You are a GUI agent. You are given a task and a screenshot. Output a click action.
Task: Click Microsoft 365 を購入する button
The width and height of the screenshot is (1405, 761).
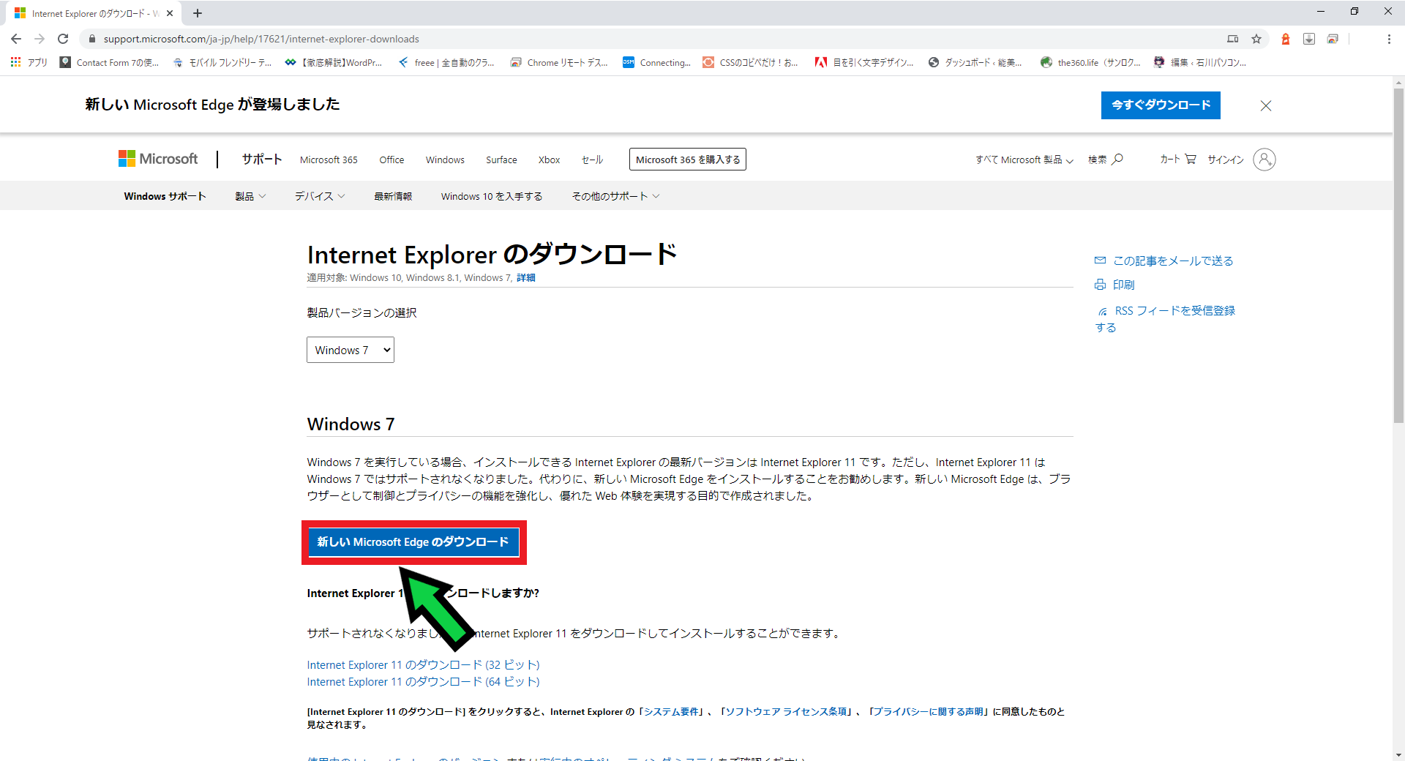688,160
